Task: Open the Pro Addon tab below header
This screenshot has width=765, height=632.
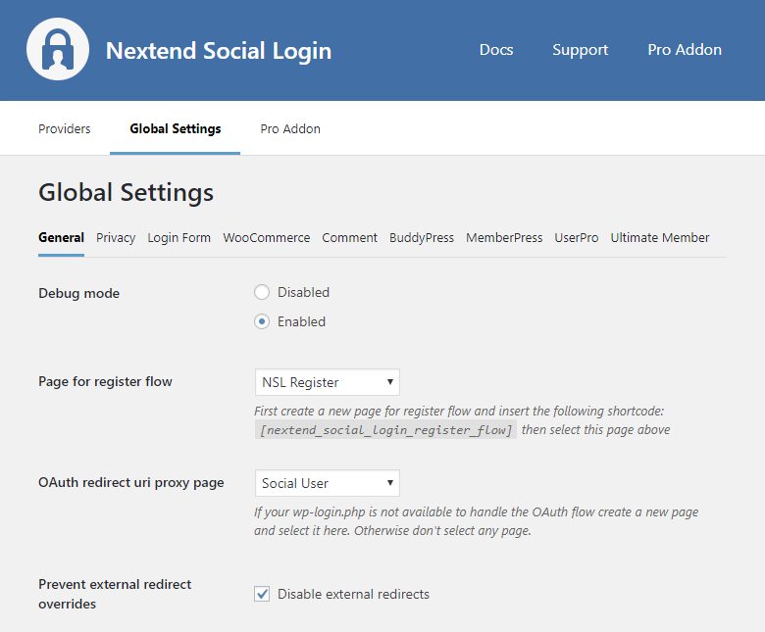Action: coord(290,128)
